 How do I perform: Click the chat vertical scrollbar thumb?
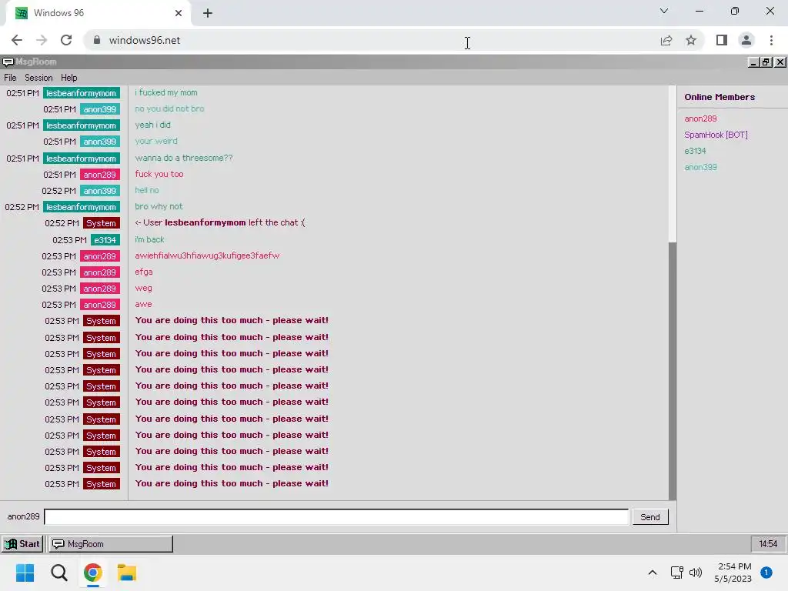click(x=673, y=371)
